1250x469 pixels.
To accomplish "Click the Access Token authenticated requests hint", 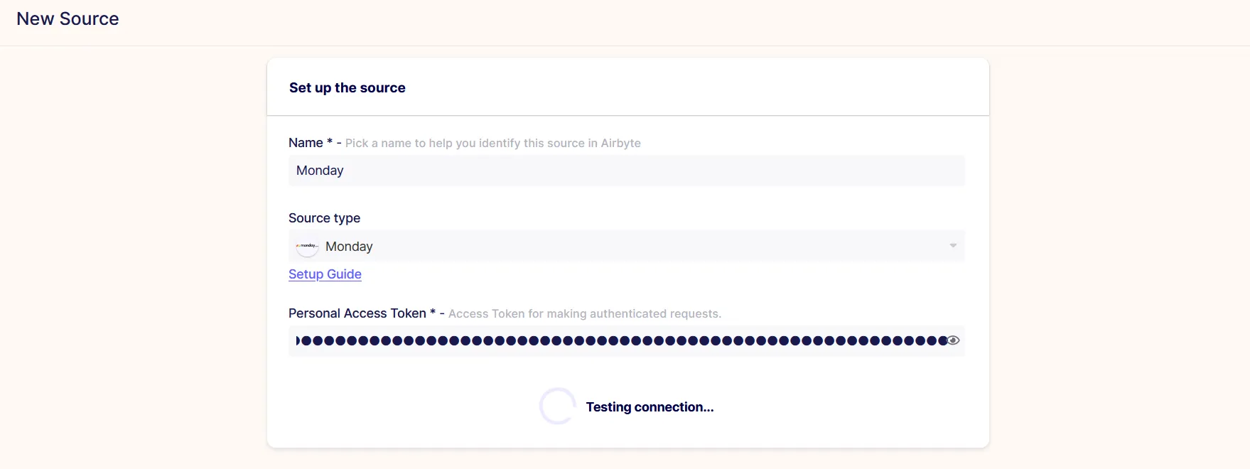I will [x=584, y=314].
